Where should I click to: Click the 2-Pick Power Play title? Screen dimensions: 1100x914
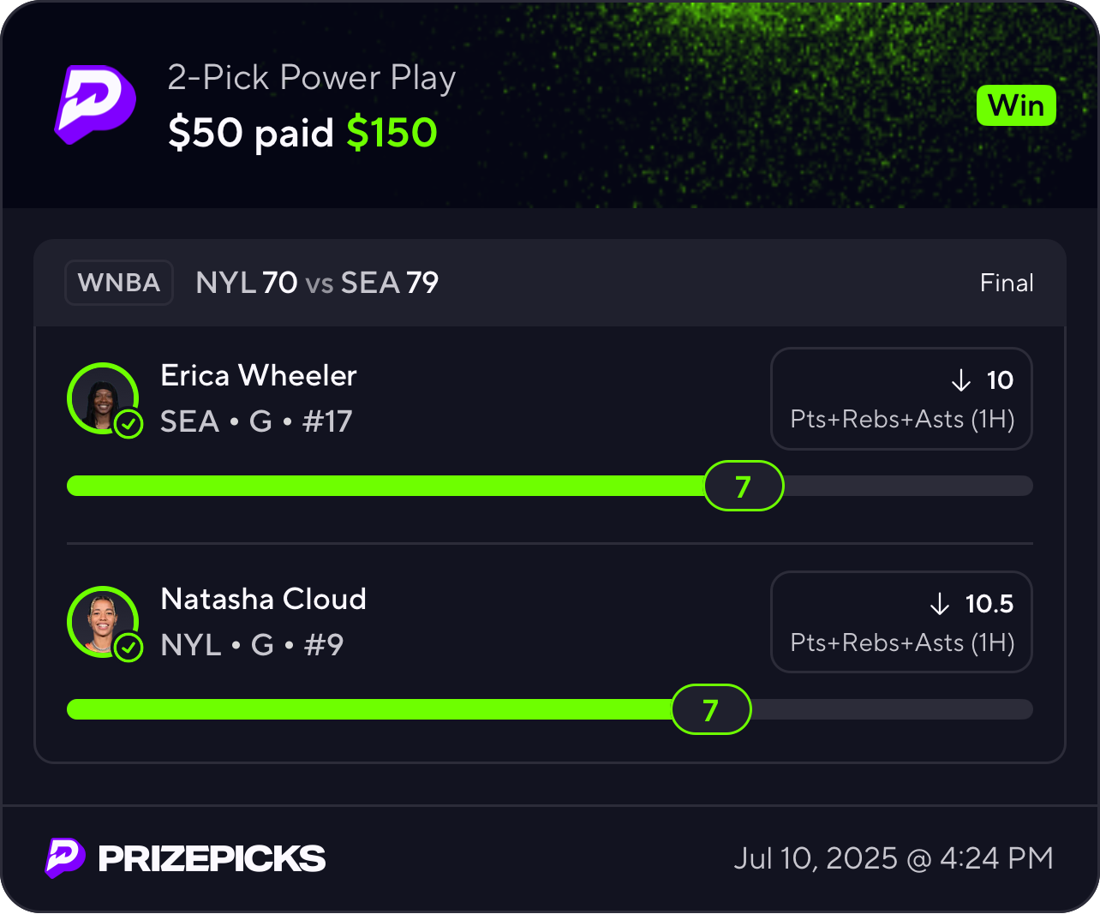point(312,78)
